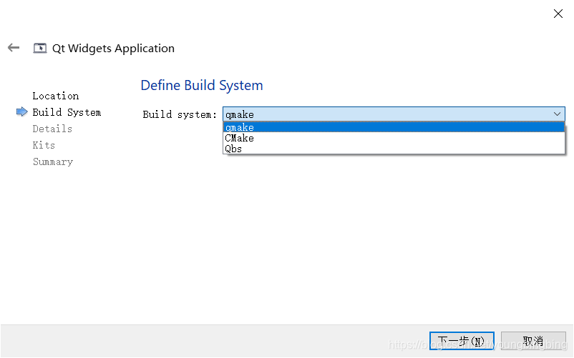Close the wizard dialog window
This screenshot has height=358, width=574.
[558, 14]
